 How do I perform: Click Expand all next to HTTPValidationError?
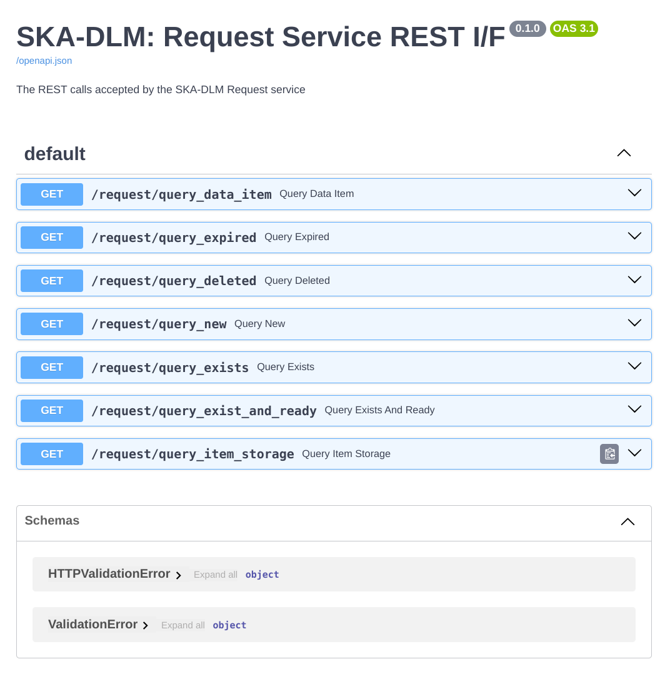pos(215,575)
